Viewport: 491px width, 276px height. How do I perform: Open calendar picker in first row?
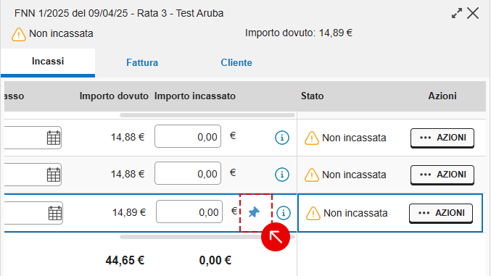(53, 138)
